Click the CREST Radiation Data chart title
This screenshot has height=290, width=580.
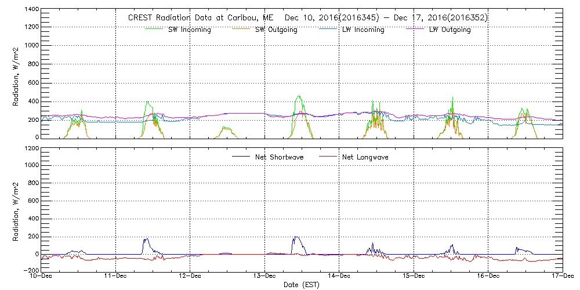tap(307, 17)
